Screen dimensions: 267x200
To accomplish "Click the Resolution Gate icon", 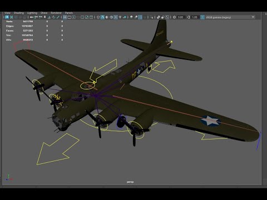I will [x=73, y=17].
